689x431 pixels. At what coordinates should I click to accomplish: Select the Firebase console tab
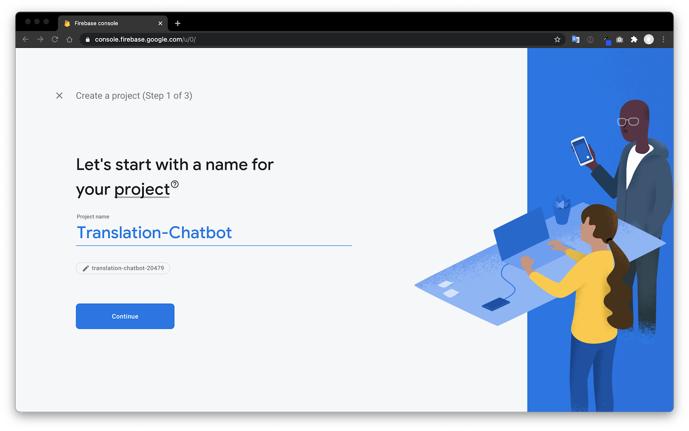tap(112, 23)
